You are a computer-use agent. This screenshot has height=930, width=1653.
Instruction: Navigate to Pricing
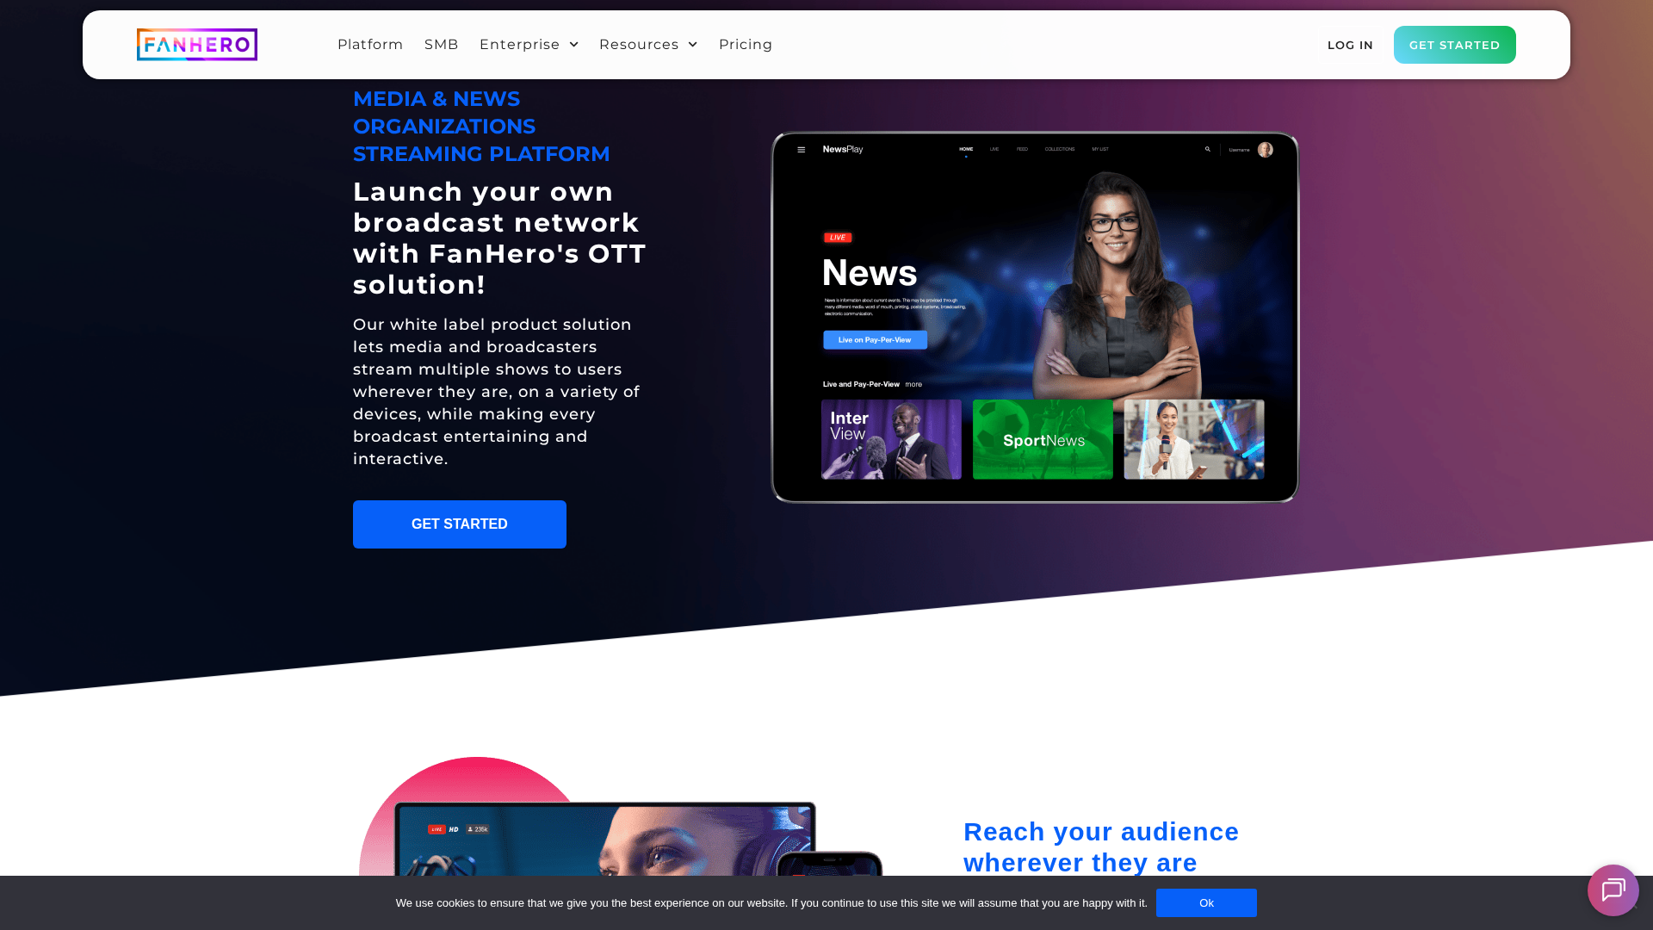coord(745,45)
